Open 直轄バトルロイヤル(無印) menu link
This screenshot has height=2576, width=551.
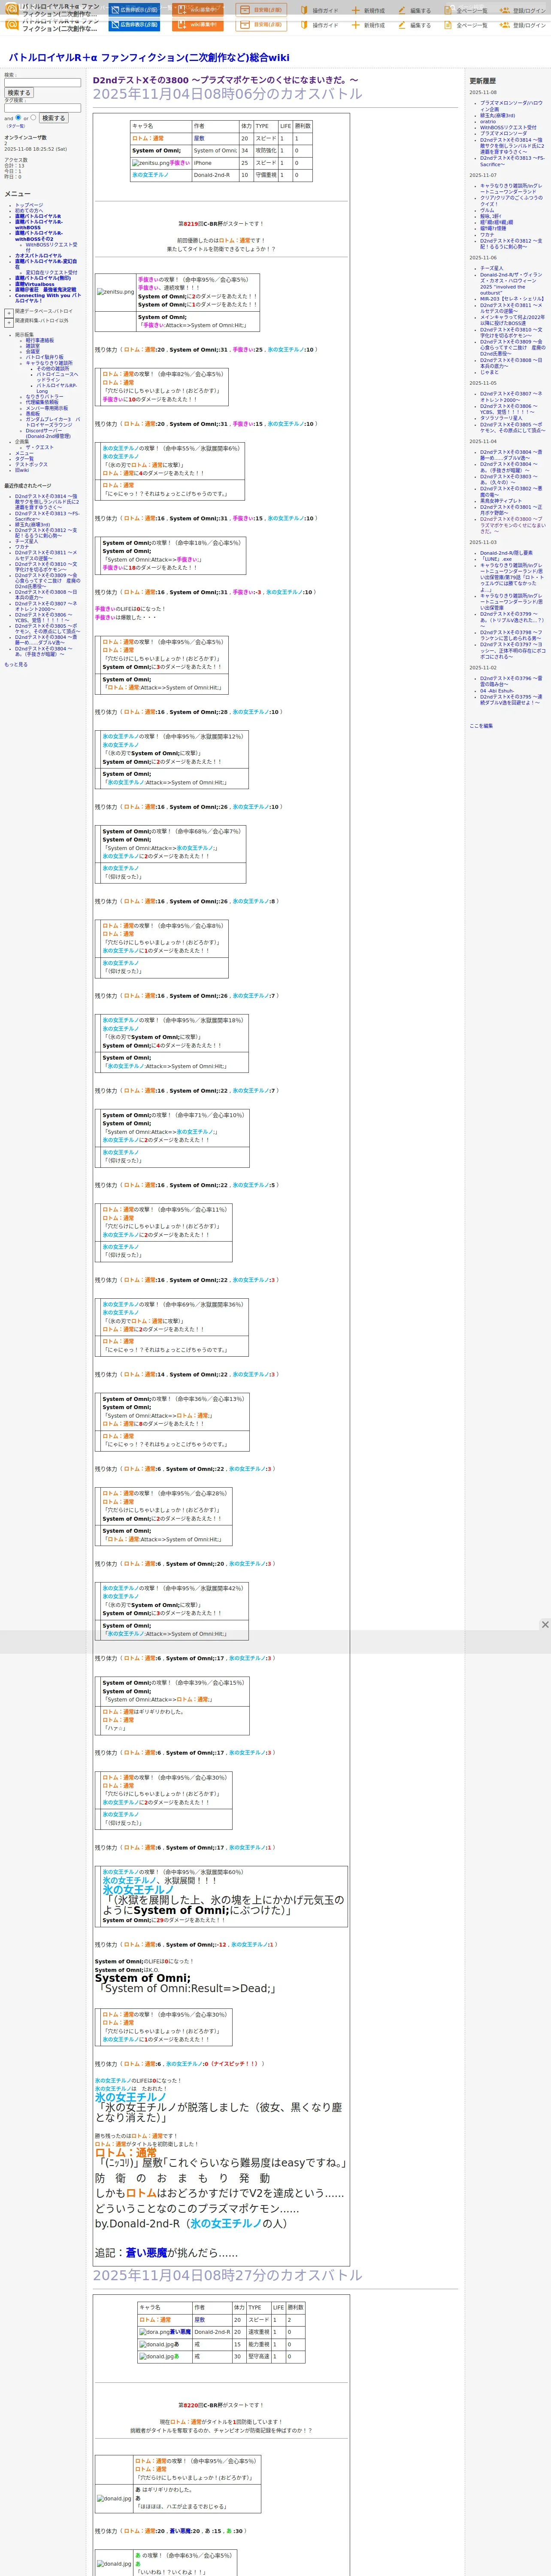(43, 278)
